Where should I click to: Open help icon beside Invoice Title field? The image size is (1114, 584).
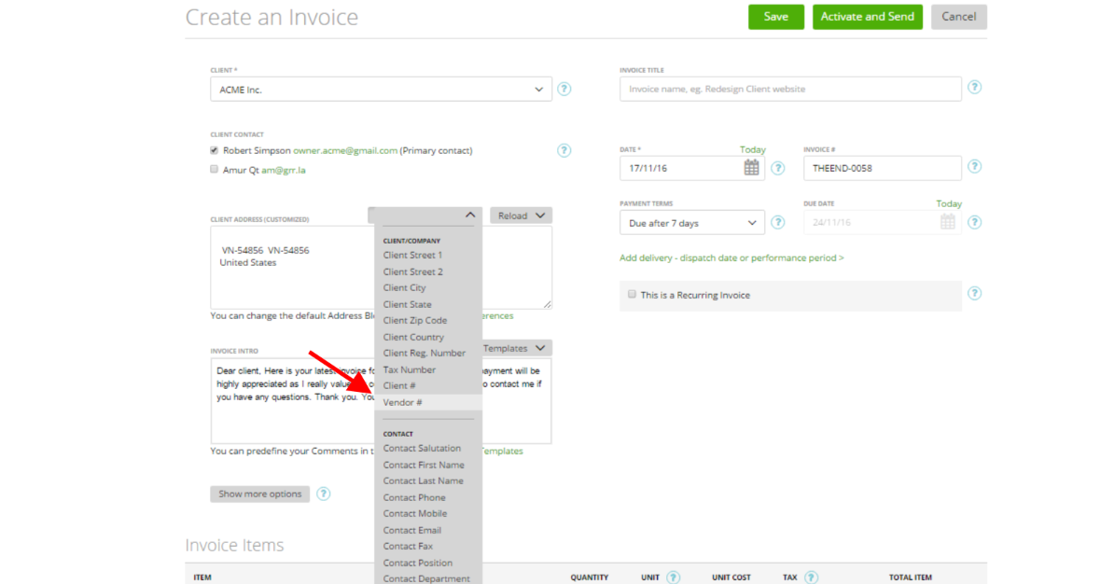point(975,88)
